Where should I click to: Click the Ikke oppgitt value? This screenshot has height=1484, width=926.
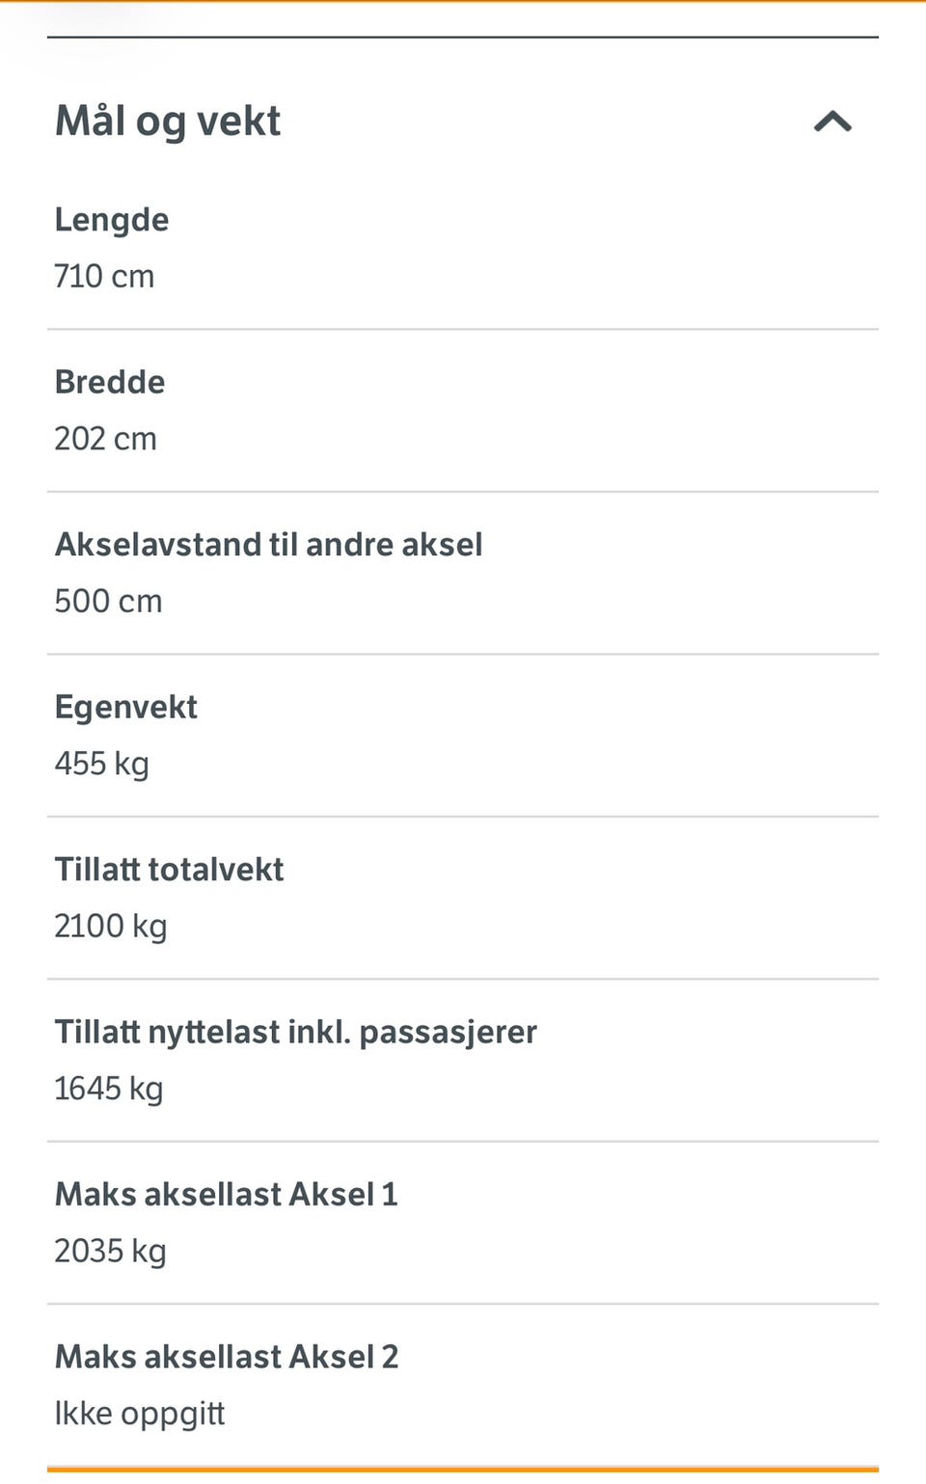pos(140,1415)
